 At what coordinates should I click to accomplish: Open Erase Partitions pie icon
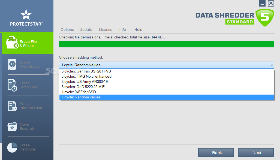[12, 147]
